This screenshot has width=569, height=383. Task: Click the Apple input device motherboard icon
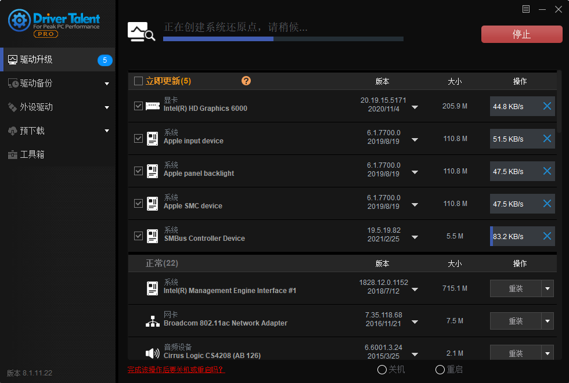[x=152, y=139]
